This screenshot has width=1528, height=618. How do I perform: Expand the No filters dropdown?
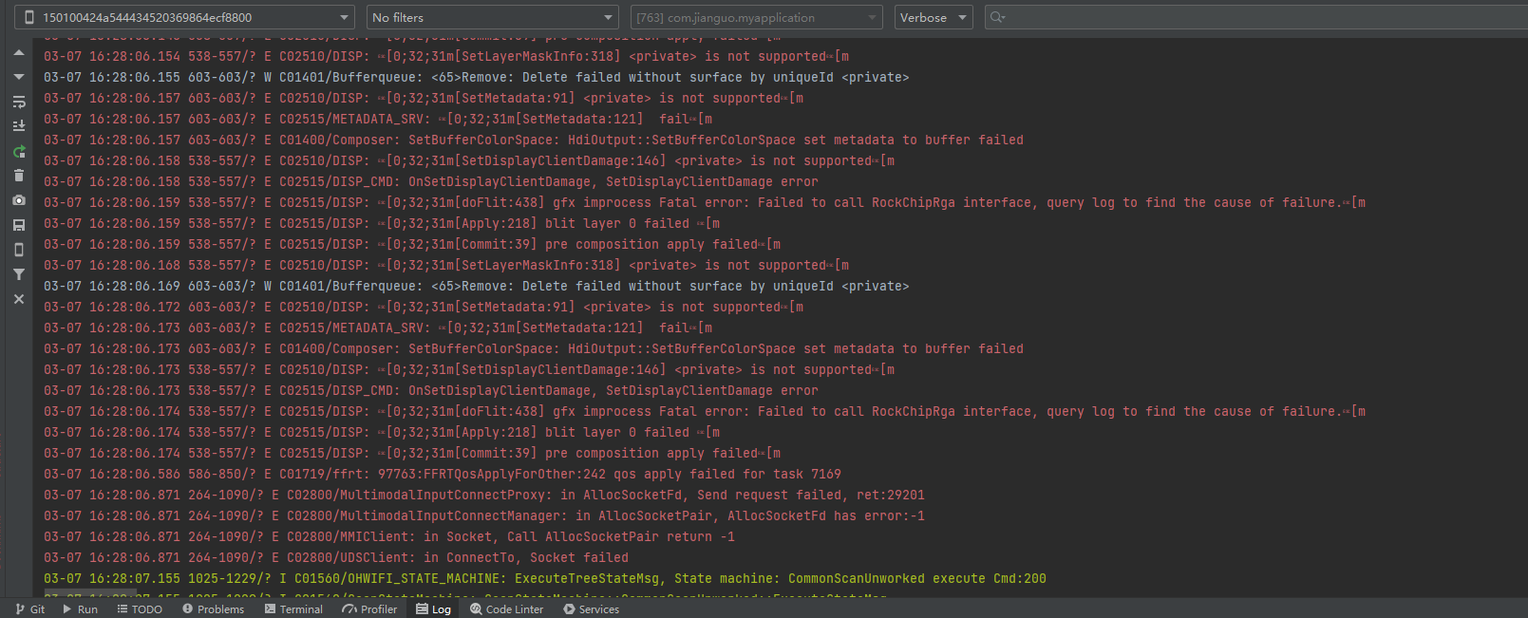[x=492, y=17]
